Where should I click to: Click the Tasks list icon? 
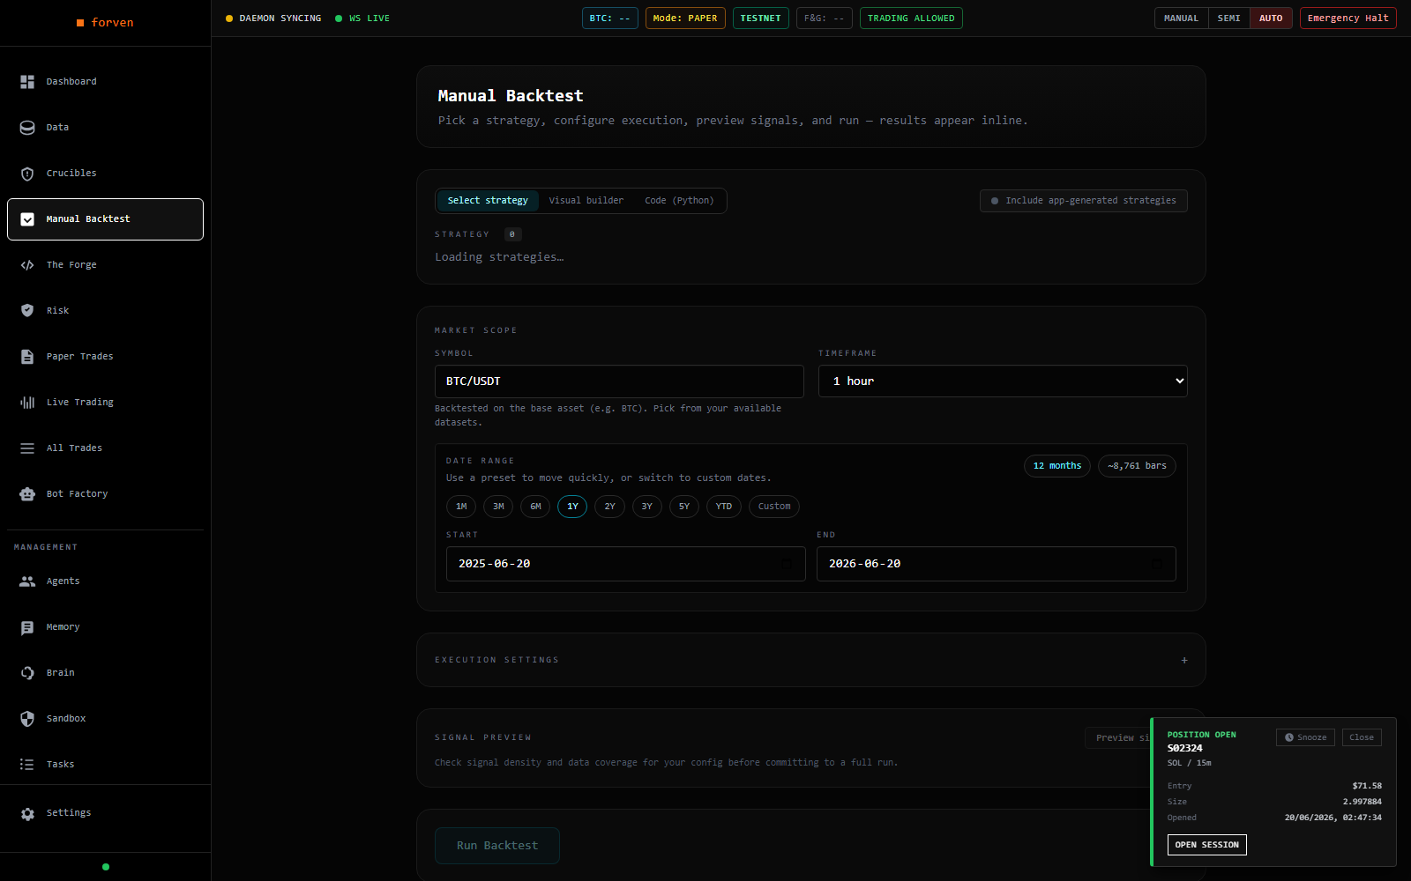(x=27, y=765)
